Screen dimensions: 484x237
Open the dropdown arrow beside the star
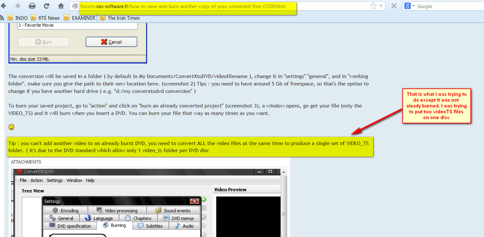381,6
